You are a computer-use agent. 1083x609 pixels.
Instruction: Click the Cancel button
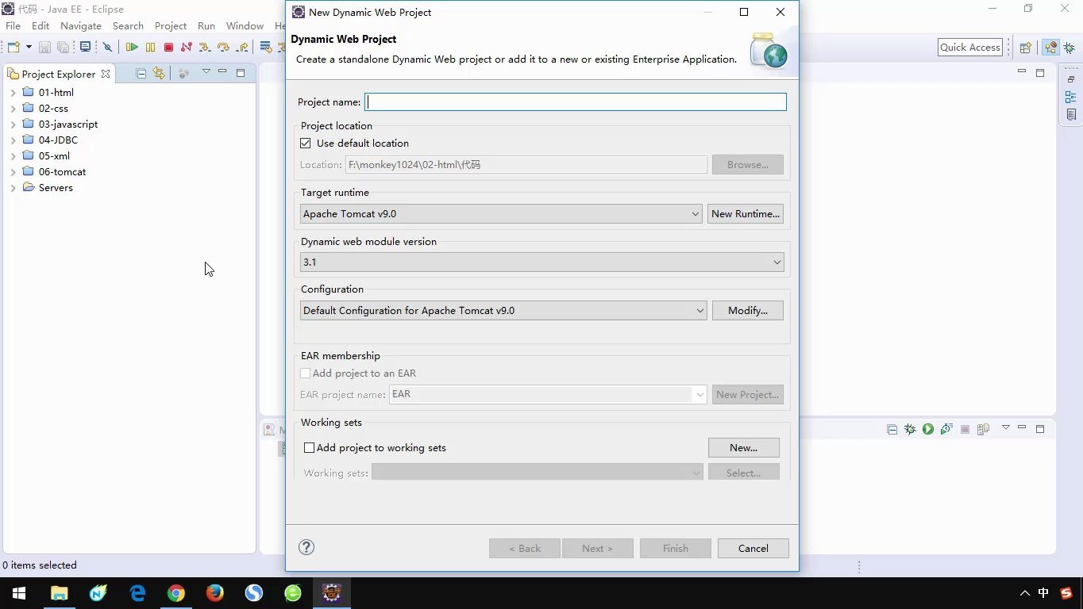[x=753, y=549]
